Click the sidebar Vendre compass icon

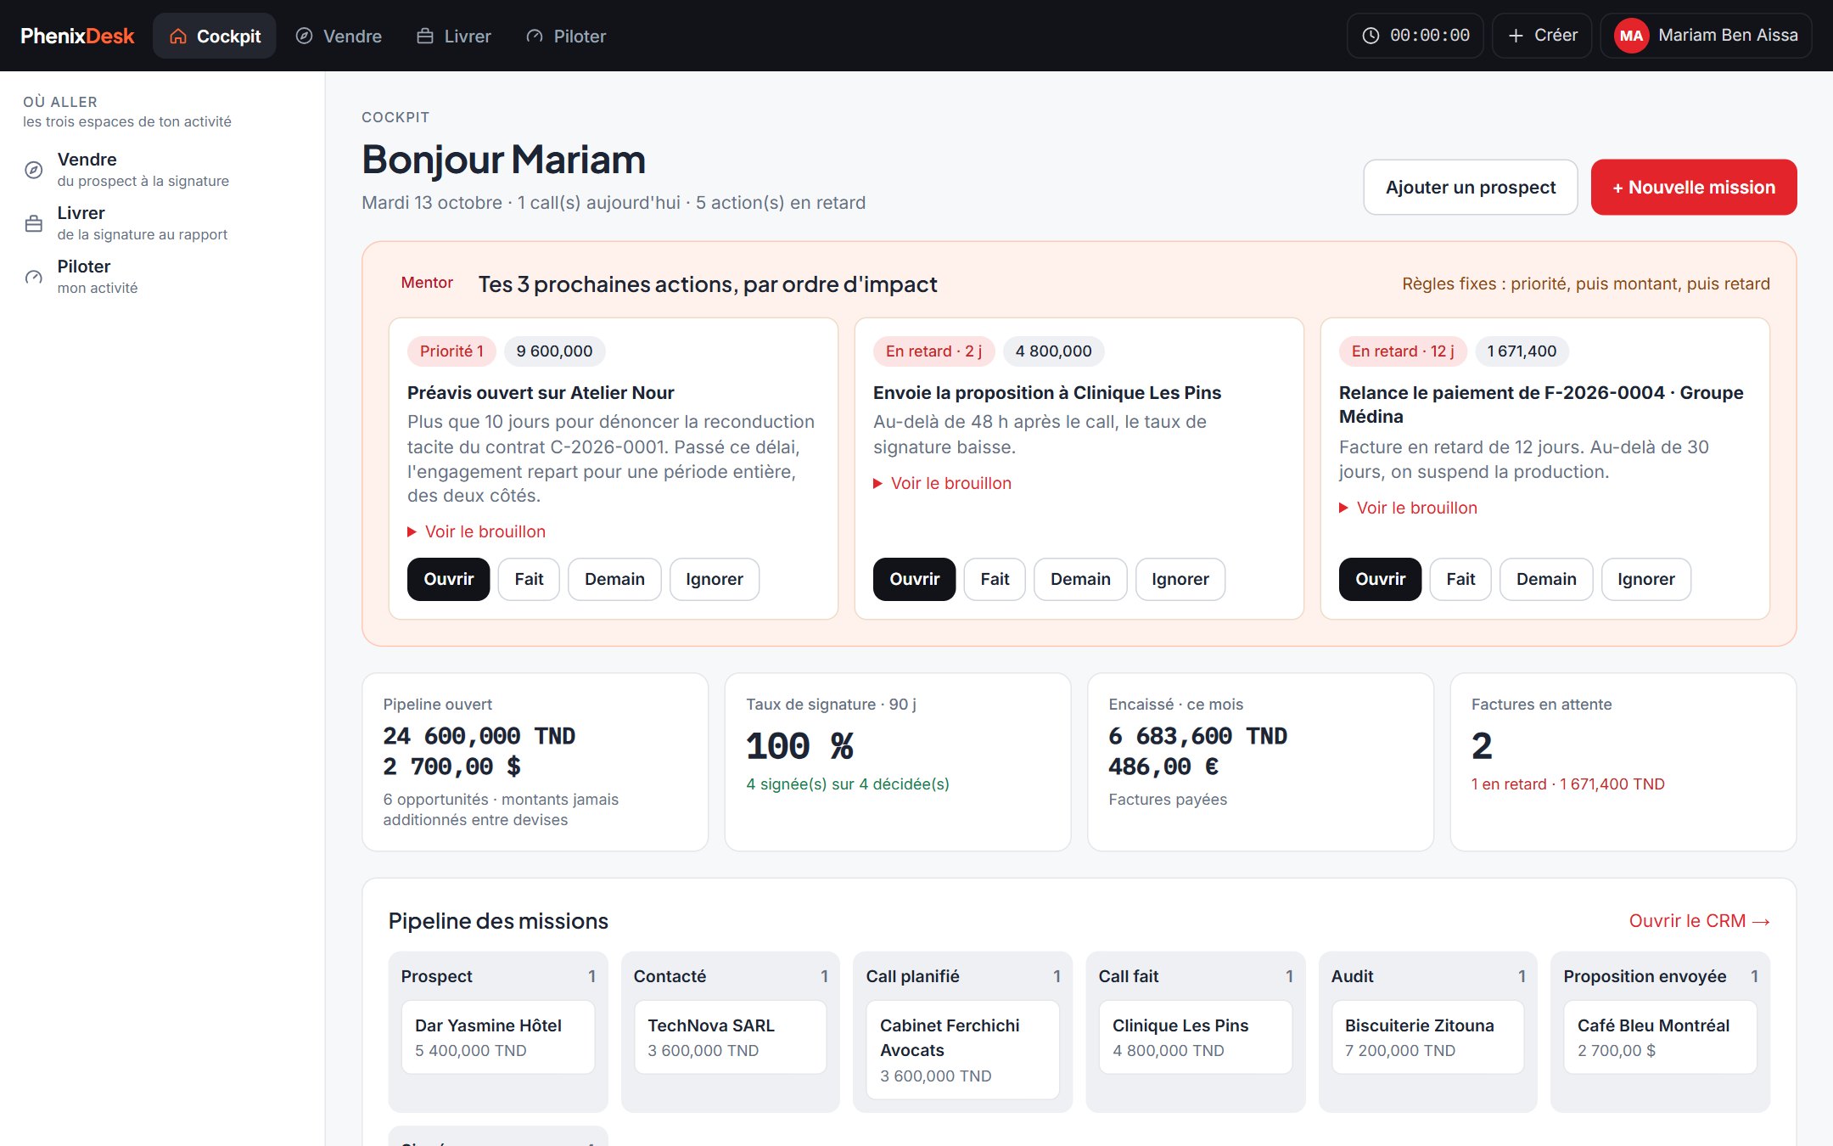(x=34, y=170)
